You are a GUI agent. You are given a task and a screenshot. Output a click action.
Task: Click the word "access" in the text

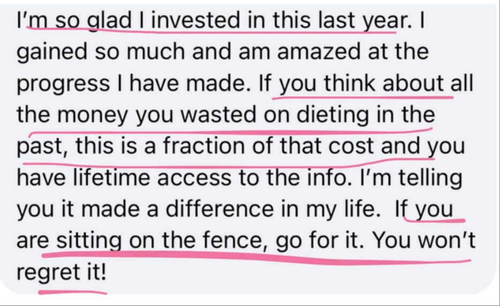coord(194,177)
